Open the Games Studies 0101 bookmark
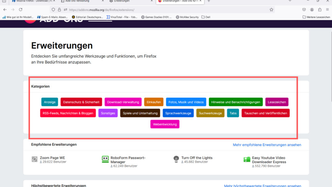This screenshot has height=187, width=332. (x=156, y=17)
